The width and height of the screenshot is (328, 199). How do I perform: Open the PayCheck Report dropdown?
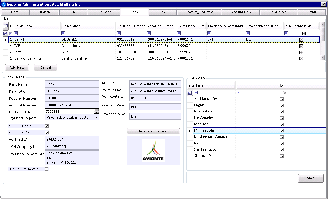(96, 117)
